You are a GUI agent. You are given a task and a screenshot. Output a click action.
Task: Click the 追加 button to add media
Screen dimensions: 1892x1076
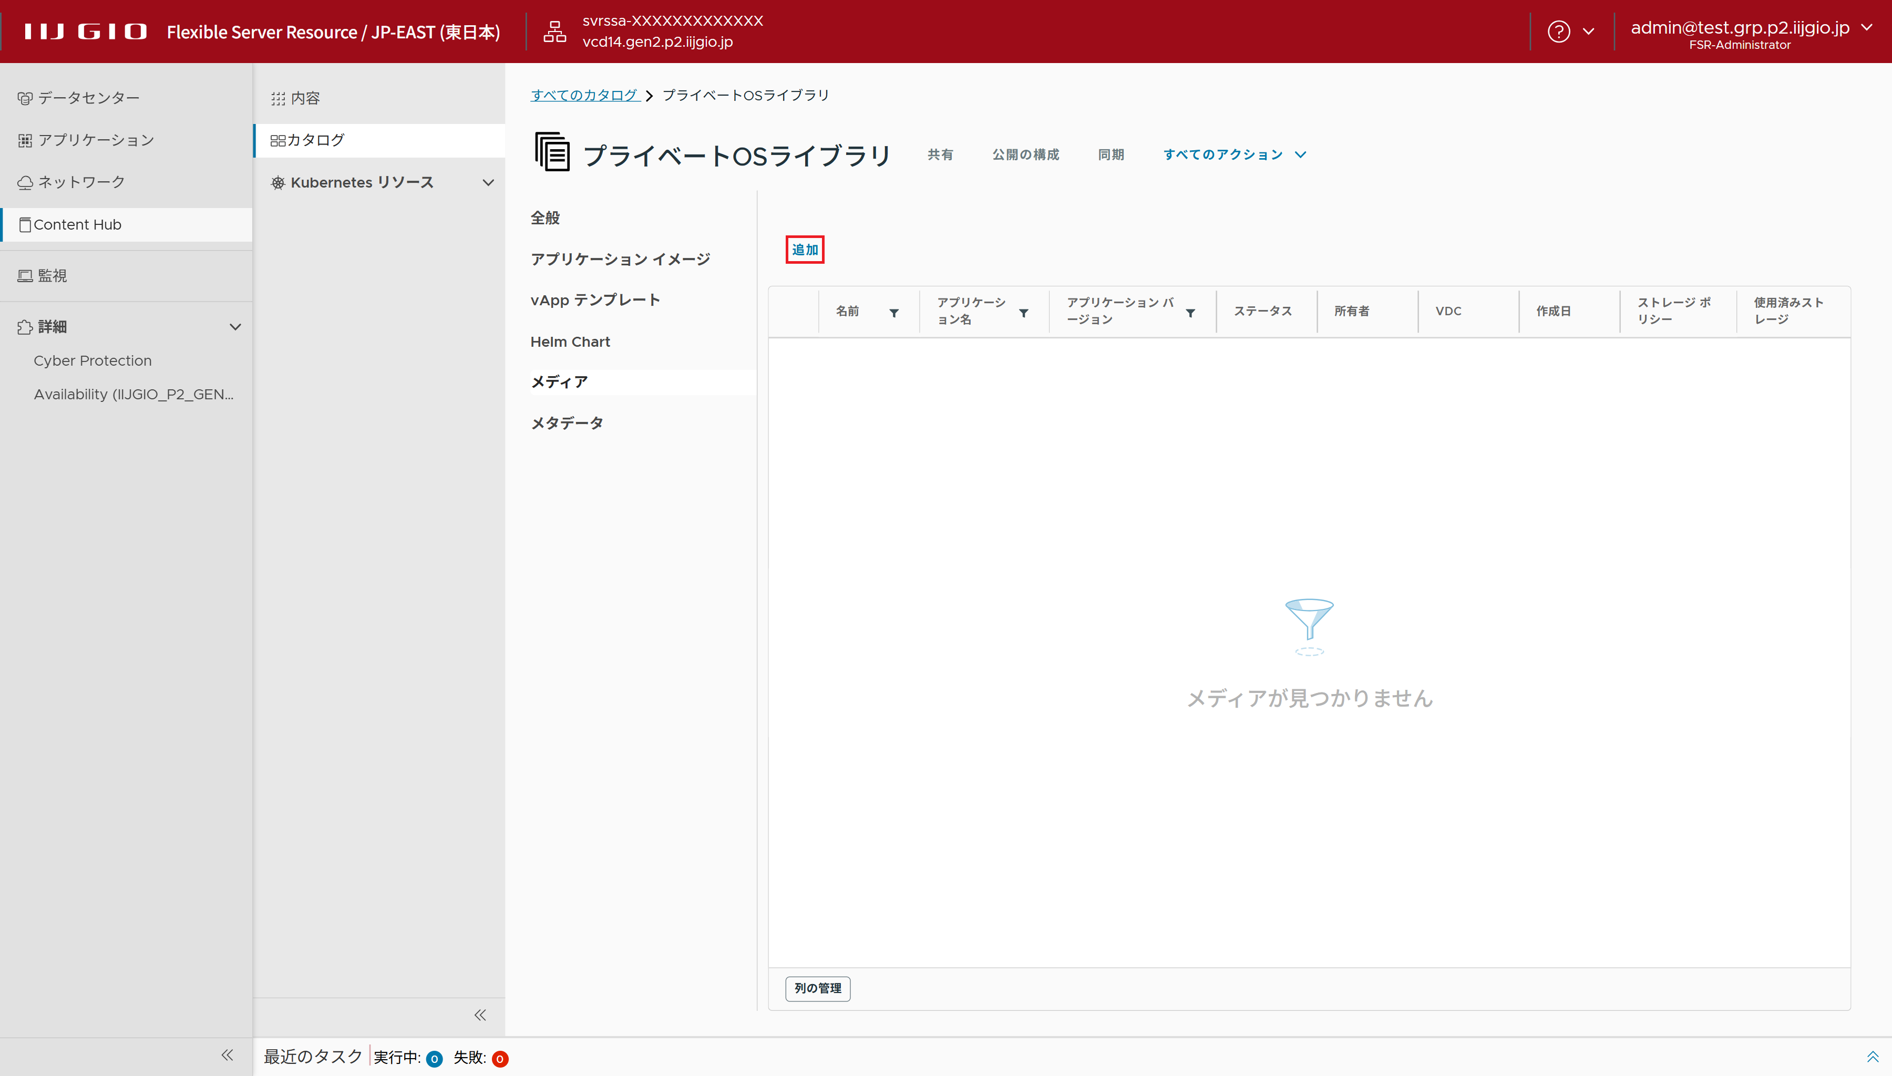804,250
